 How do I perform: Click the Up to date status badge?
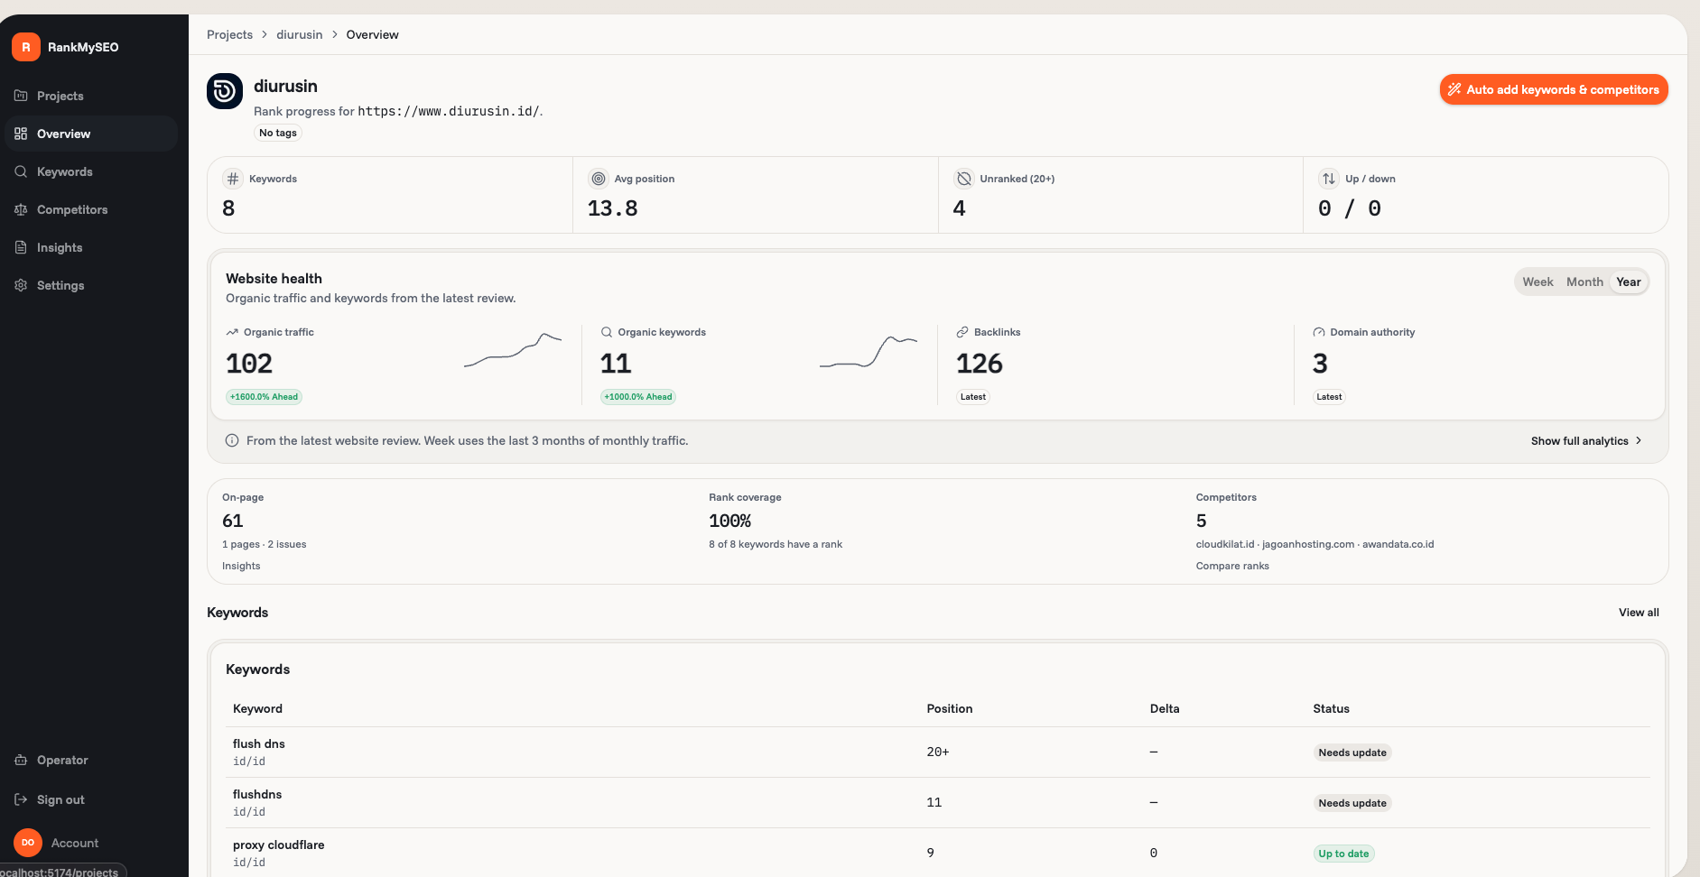click(1343, 854)
